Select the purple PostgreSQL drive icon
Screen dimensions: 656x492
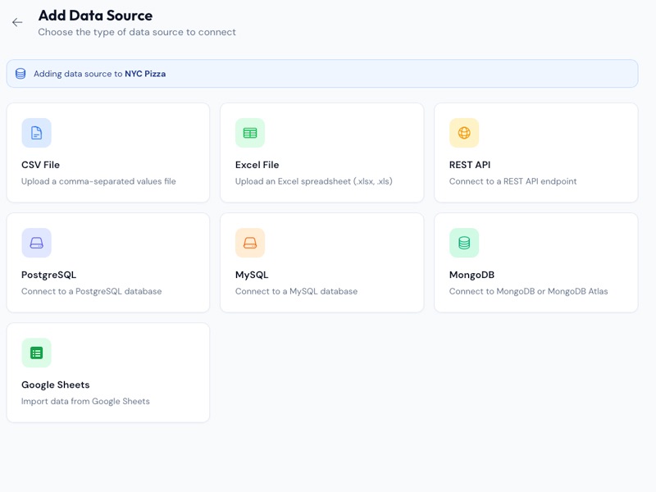coord(36,243)
